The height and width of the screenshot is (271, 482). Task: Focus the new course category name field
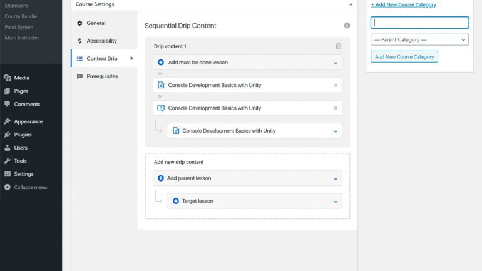coord(419,23)
